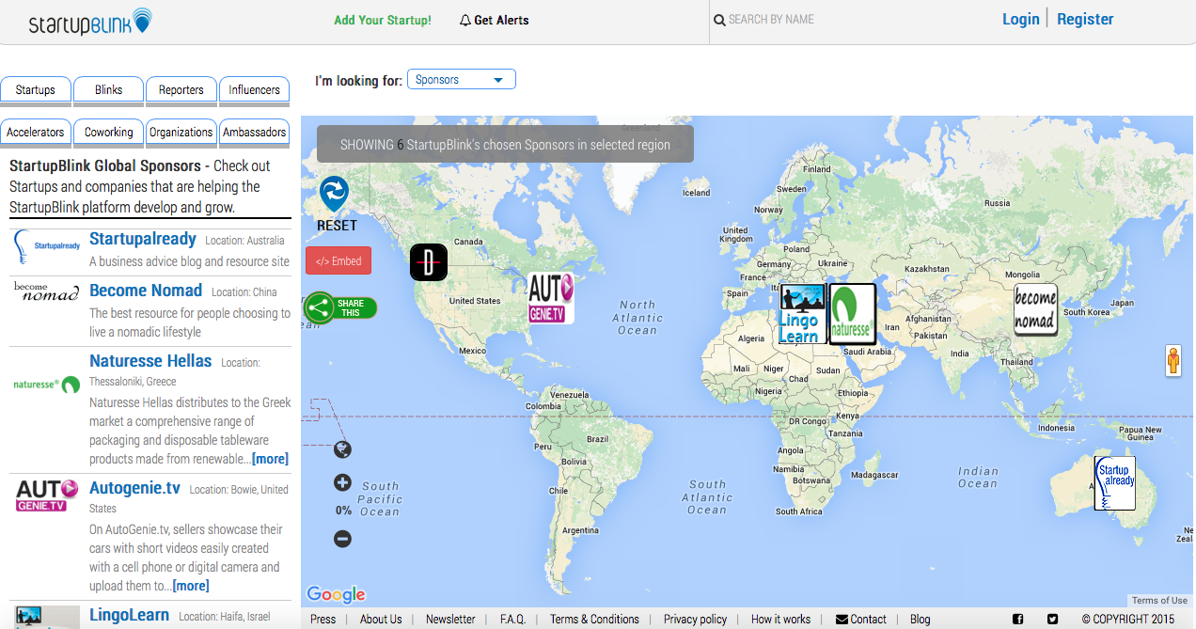Open the "I'm looking for" Sponsors dropdown
Image resolution: width=1196 pixels, height=629 pixels.
point(461,80)
